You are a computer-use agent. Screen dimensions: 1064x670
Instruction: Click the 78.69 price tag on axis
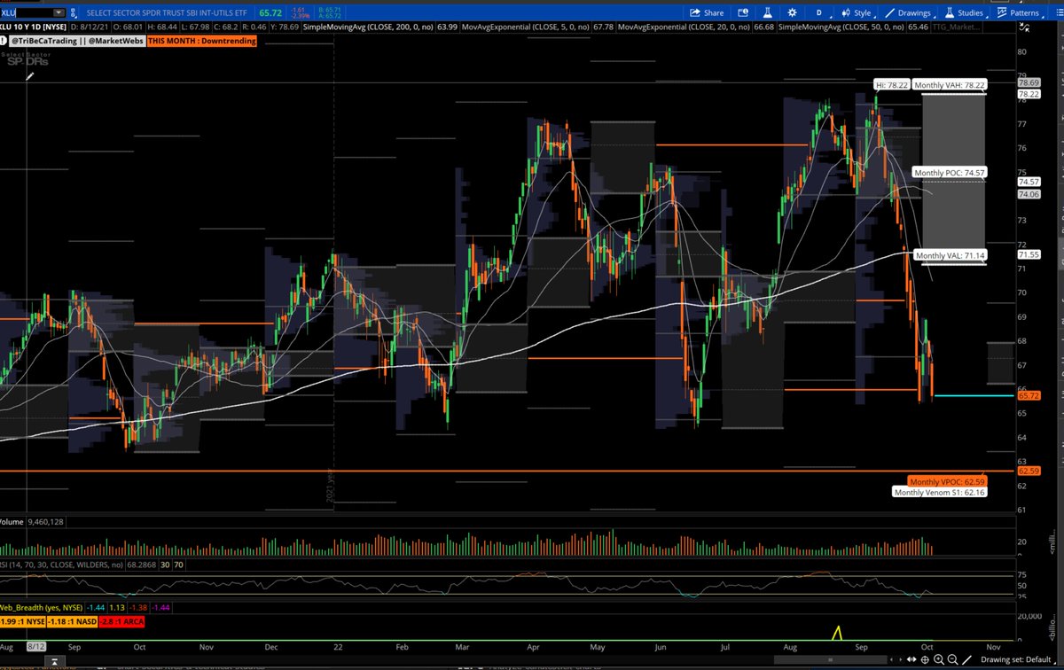point(1029,82)
